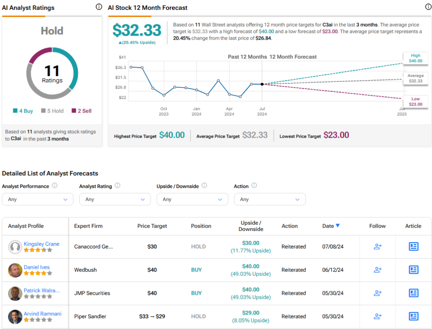This screenshot has width=432, height=329.
Task: Click the Low $23.00 forecast label
Action: (x=415, y=101)
